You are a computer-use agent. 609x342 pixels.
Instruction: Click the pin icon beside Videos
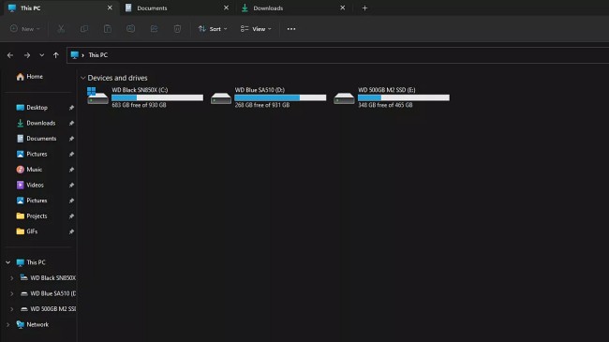[71, 186]
